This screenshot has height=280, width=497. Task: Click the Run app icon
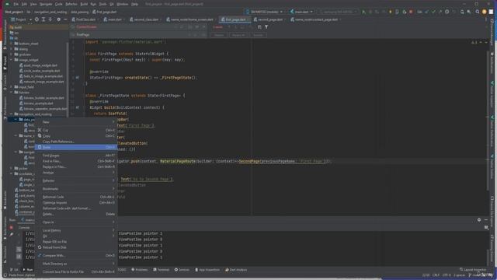coord(363,12)
